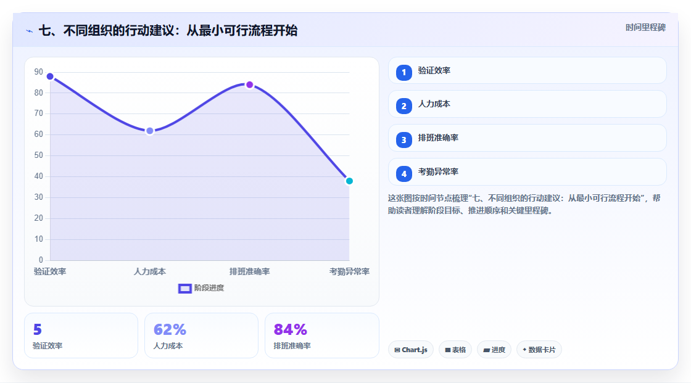Click the Chart.js tag

411,350
